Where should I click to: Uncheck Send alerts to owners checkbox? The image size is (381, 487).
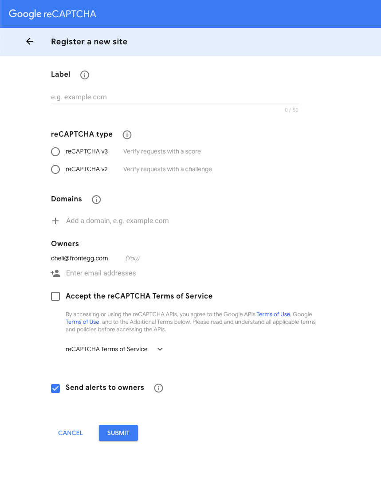tap(55, 388)
